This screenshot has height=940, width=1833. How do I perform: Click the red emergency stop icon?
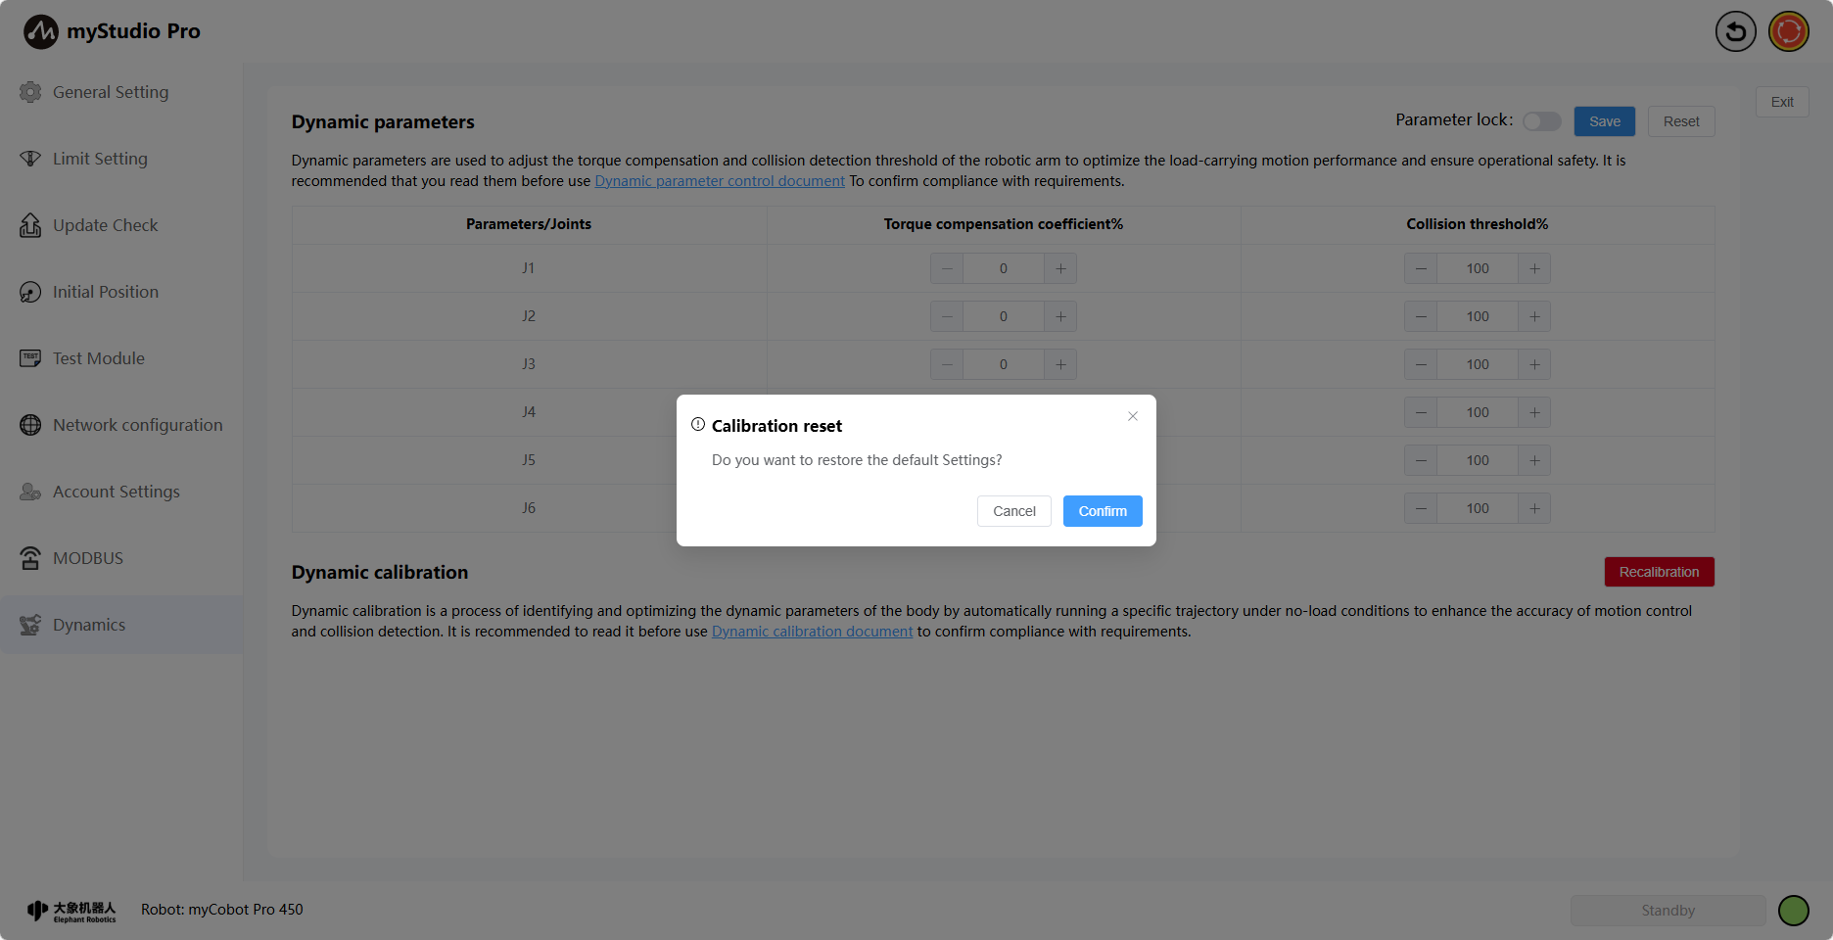pyautogui.click(x=1788, y=31)
